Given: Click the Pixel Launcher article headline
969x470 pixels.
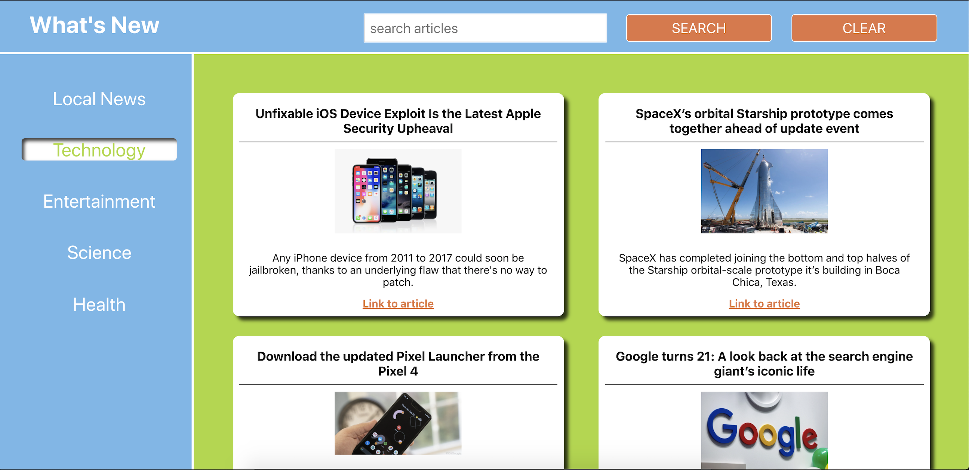Looking at the screenshot, I should (398, 364).
